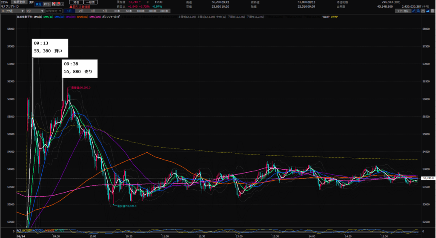Open the alert bell icon
Image resolution: width=436 pixels, height=238 pixels.
point(58,4)
